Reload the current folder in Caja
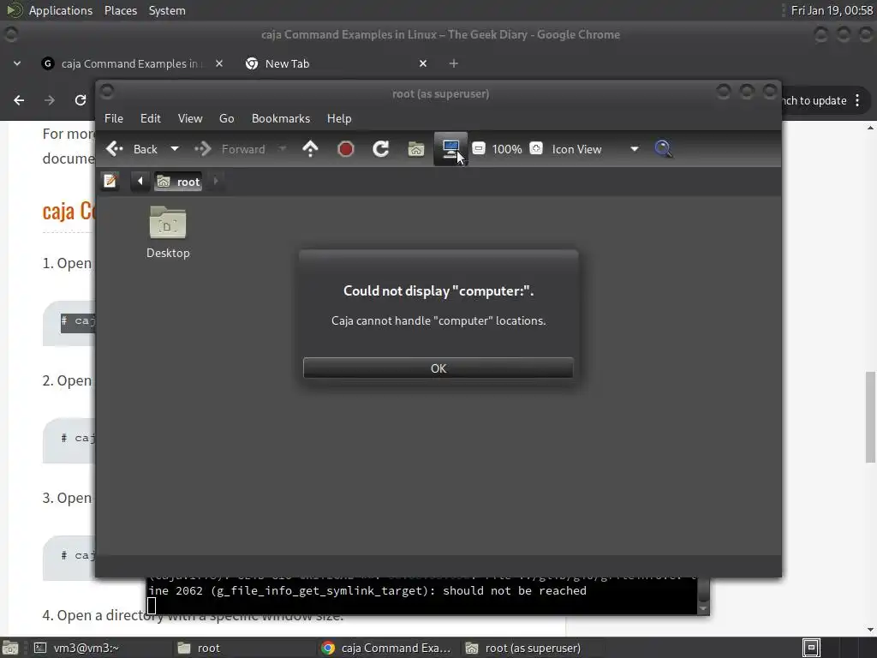Screen dimensions: 877x658 pyautogui.click(x=381, y=149)
